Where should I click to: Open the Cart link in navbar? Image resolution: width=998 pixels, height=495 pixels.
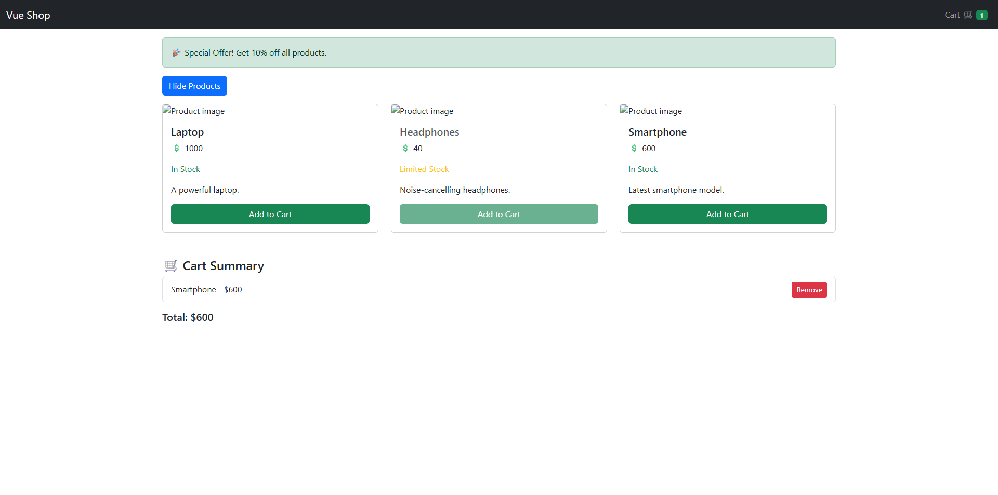tap(952, 15)
